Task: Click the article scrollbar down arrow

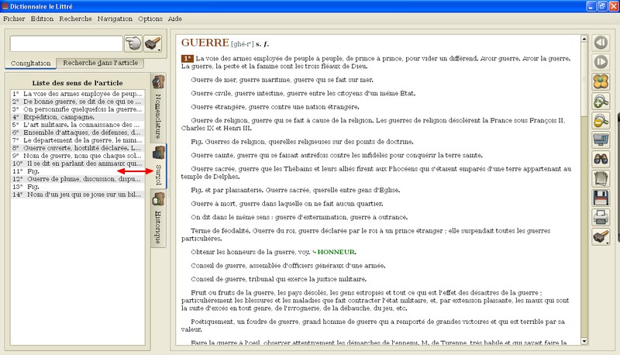Action: pyautogui.click(x=584, y=341)
